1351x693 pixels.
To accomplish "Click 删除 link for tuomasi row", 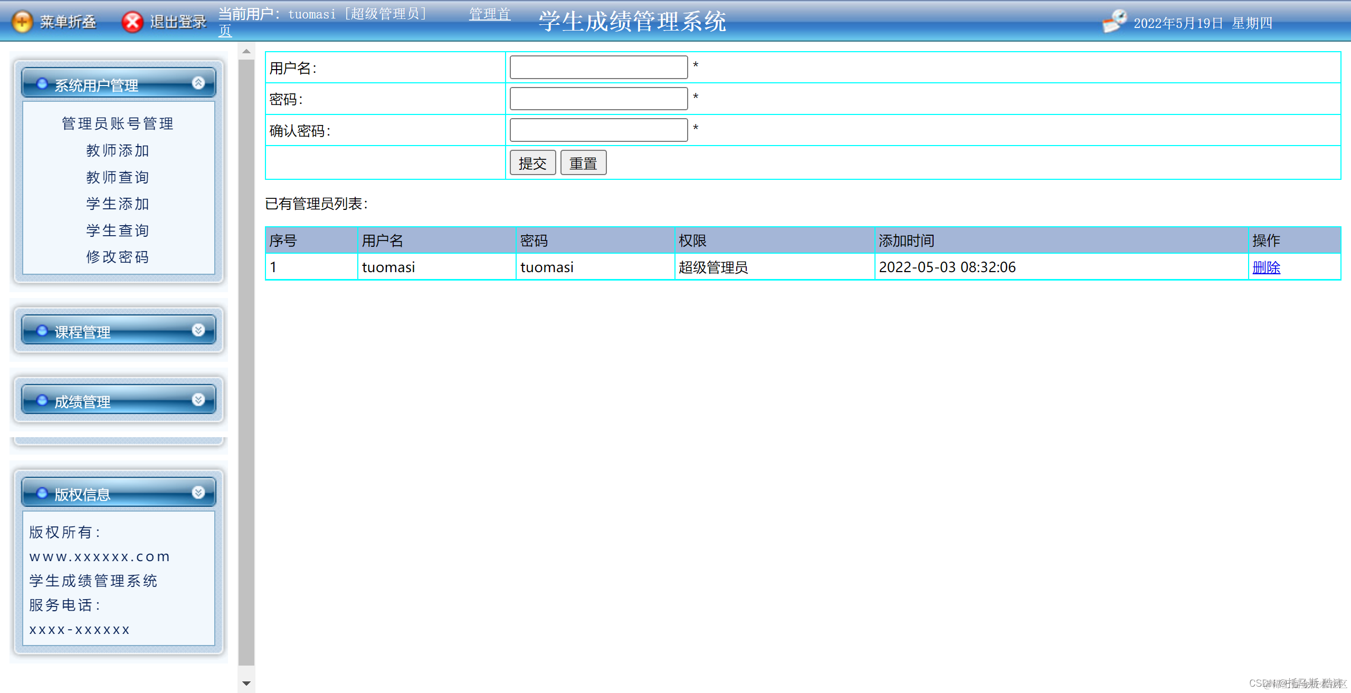I will click(x=1266, y=267).
